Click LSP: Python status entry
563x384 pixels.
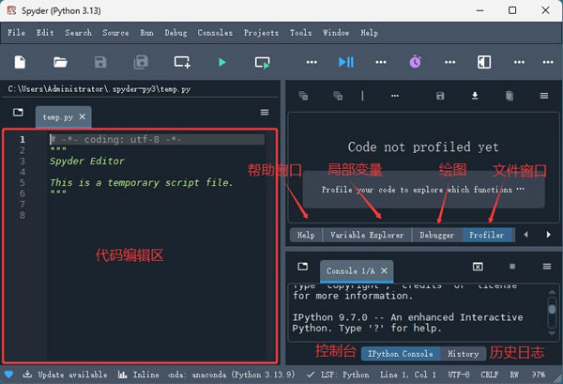(x=338, y=375)
